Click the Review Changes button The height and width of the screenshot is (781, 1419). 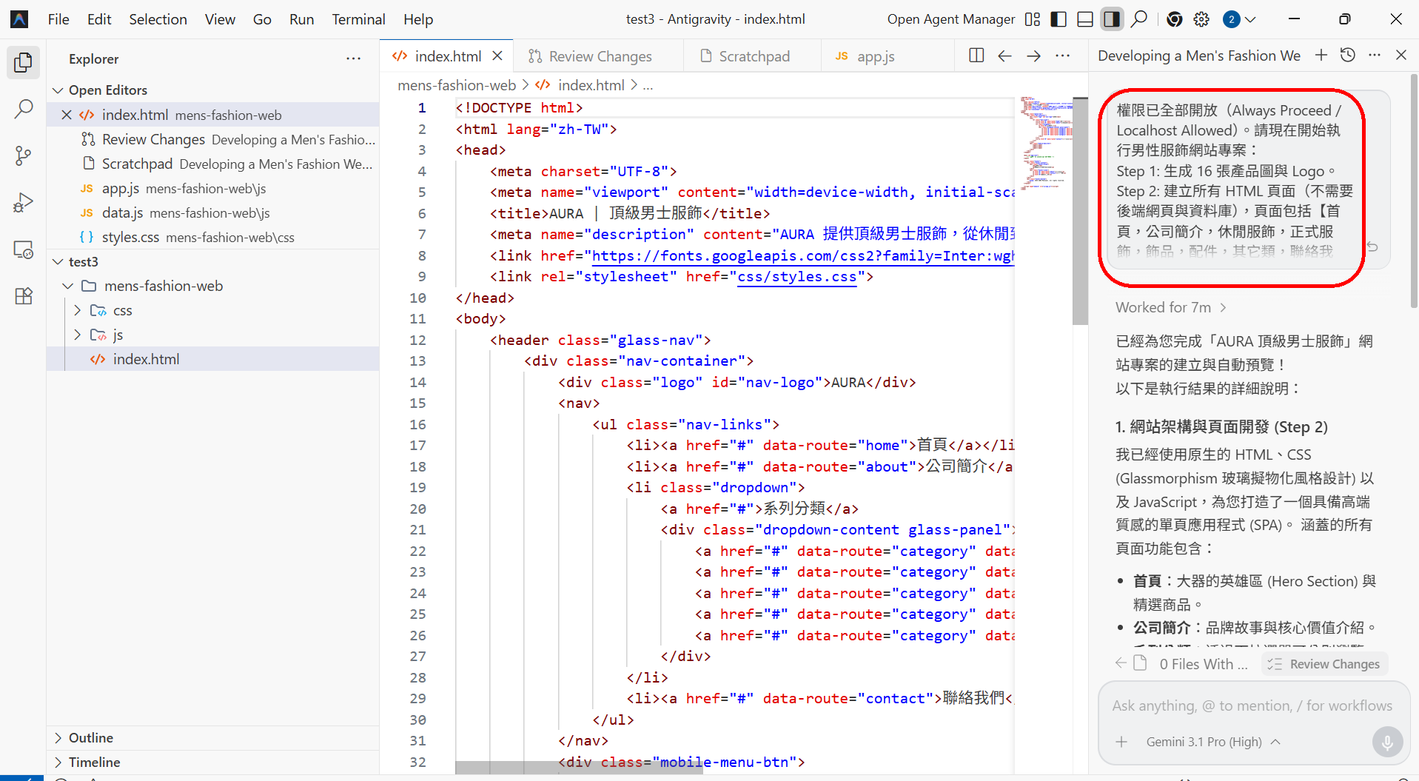click(1324, 664)
